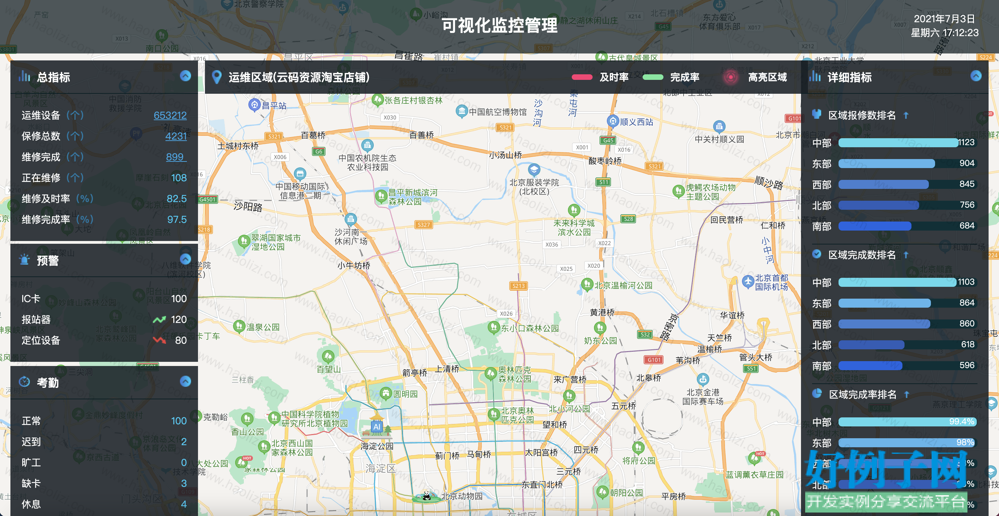Viewport: 999px width, 516px height.
Task: Open the 保修总数 count link 4231
Action: click(x=176, y=136)
